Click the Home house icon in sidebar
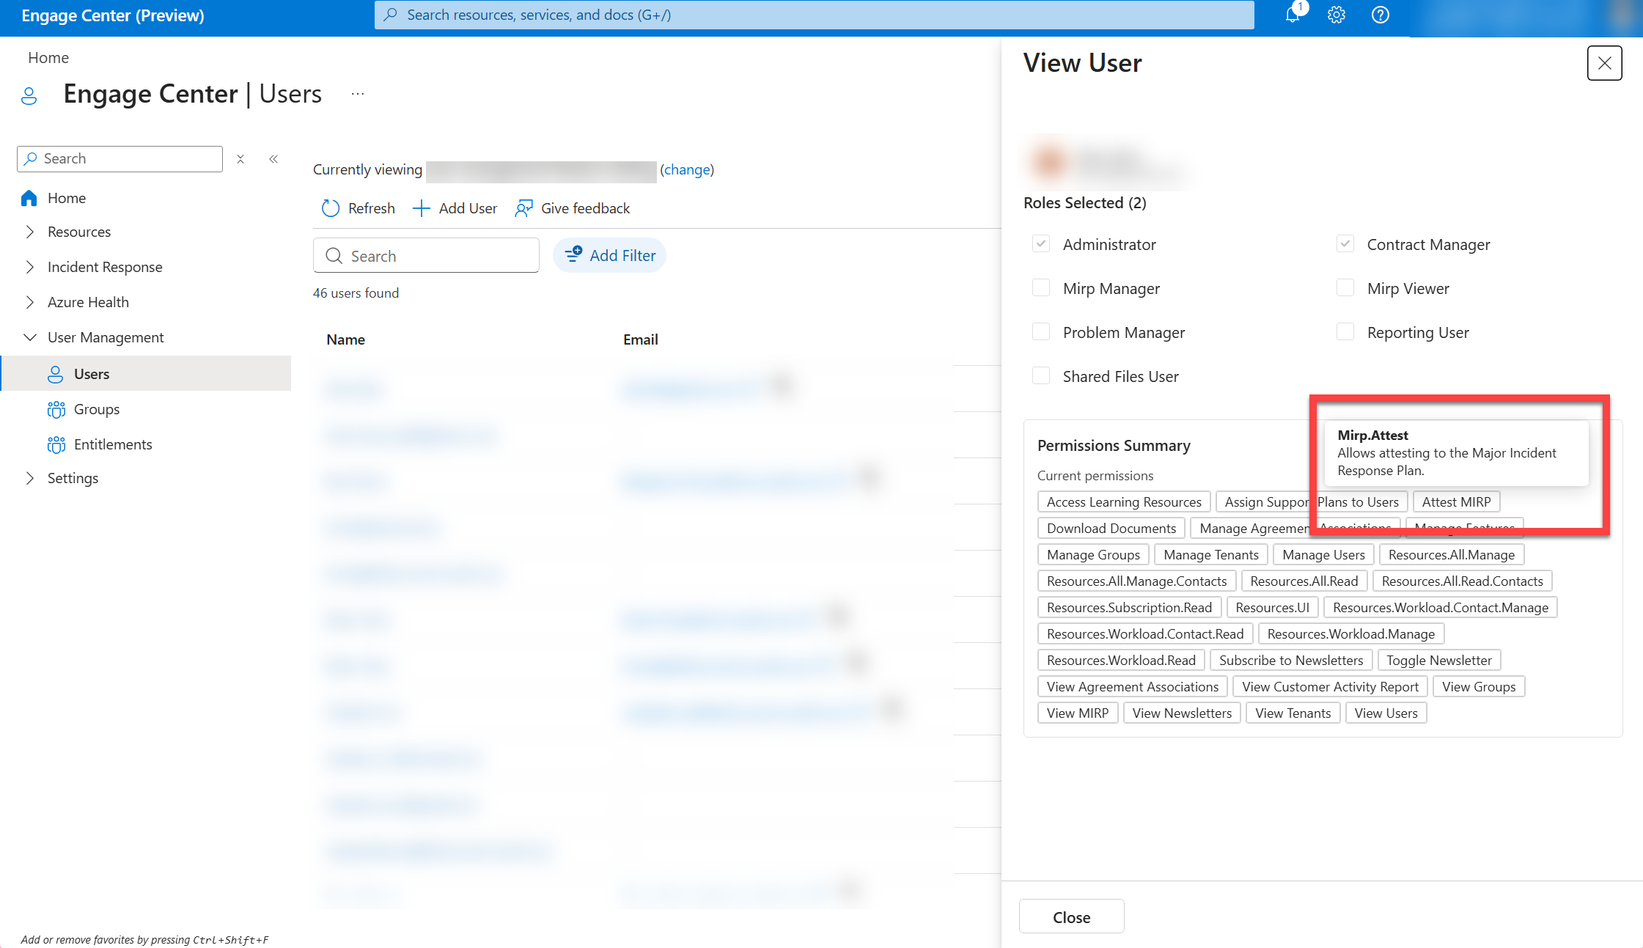The height and width of the screenshot is (948, 1643). click(x=29, y=198)
